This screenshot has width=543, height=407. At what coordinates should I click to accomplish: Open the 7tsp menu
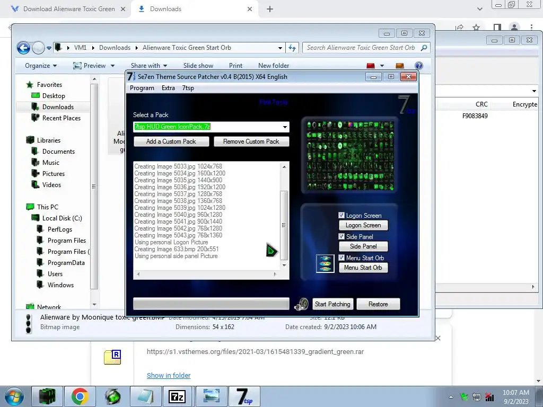(x=188, y=88)
